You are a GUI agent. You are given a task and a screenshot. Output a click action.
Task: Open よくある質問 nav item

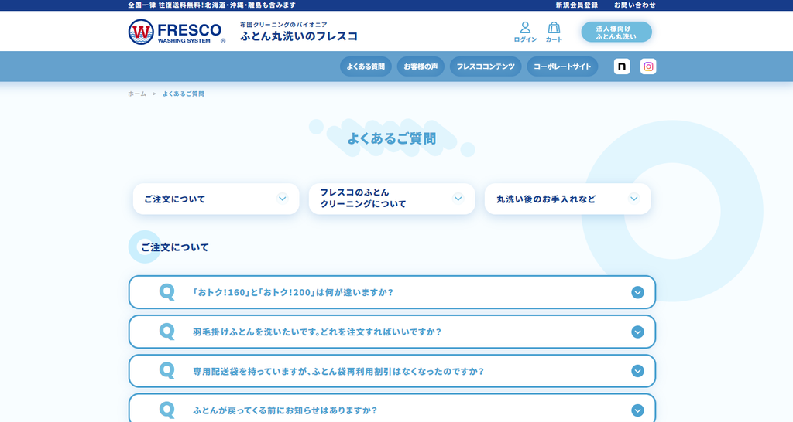366,66
